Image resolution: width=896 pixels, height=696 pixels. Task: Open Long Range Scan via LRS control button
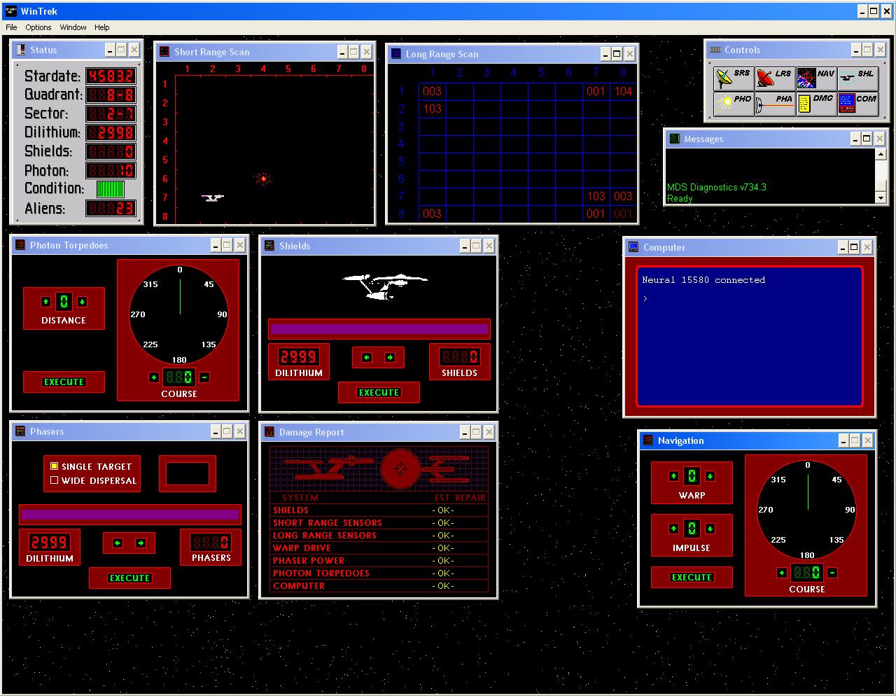coord(775,78)
